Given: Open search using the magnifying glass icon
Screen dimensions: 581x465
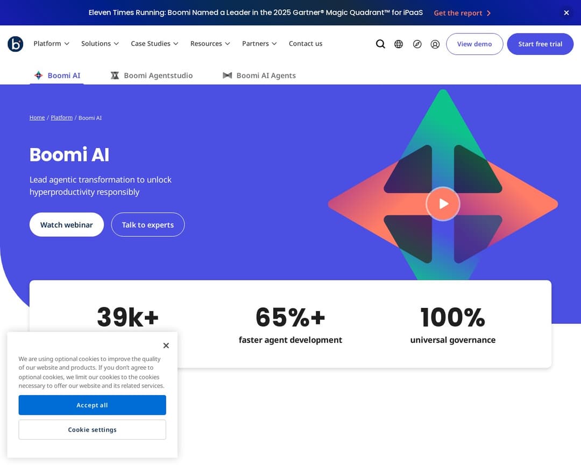Looking at the screenshot, I should click(x=380, y=44).
